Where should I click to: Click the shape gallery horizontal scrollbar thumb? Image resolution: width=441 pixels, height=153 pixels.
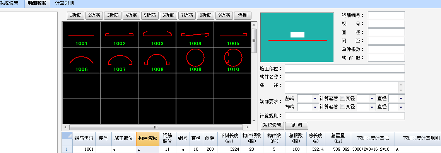(x=156, y=127)
